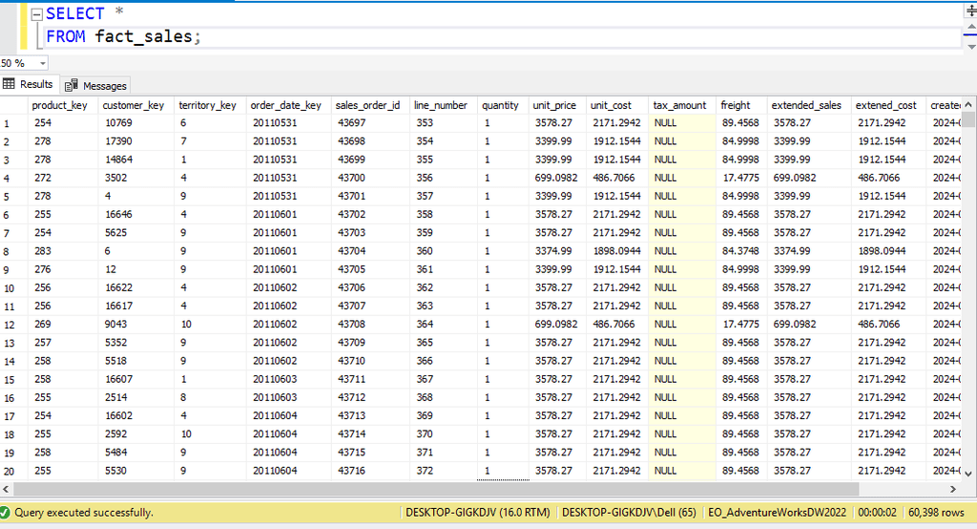
Task: Click the fact_sales table name in query
Action: tap(144, 37)
